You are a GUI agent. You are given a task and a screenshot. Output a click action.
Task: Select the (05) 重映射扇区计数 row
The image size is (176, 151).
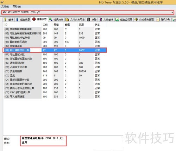pyautogui.click(x=55, y=42)
